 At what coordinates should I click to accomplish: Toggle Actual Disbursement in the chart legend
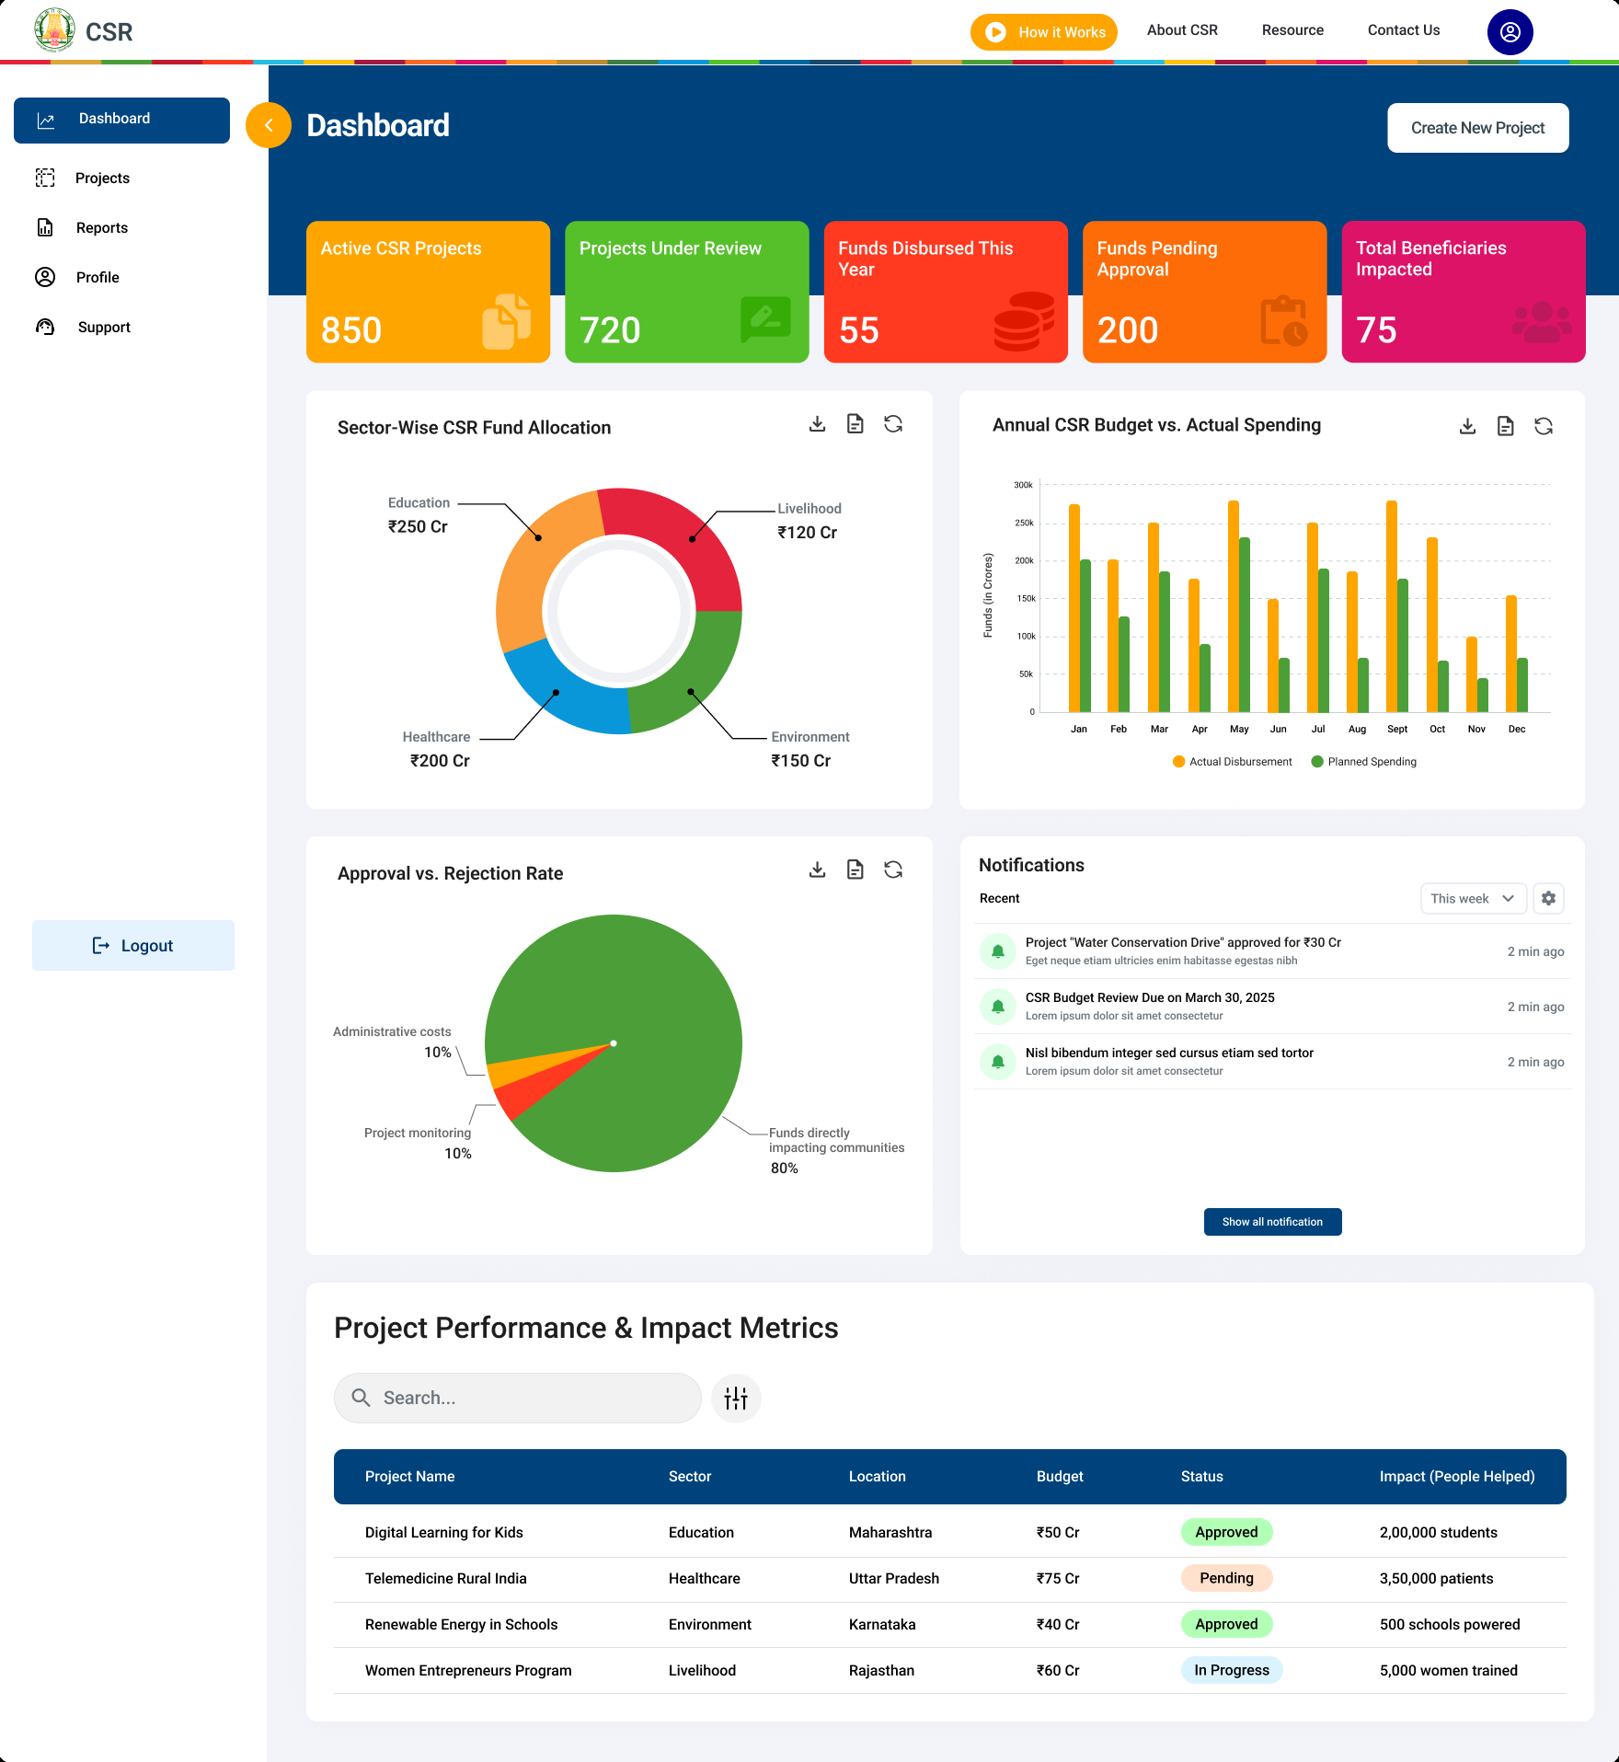tap(1232, 762)
